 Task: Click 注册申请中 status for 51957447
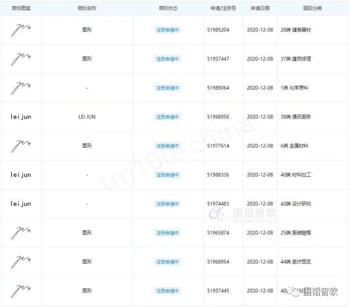click(x=167, y=59)
